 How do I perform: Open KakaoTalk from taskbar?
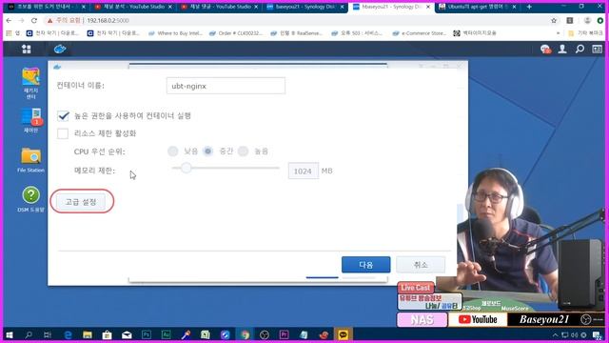pyautogui.click(x=343, y=334)
